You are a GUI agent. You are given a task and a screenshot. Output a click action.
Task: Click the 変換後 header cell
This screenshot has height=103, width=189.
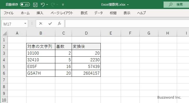click(x=86, y=47)
